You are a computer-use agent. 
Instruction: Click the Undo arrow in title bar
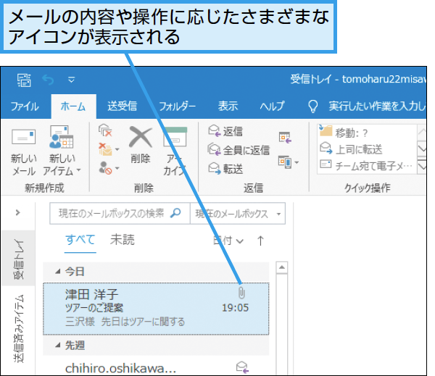(48, 79)
